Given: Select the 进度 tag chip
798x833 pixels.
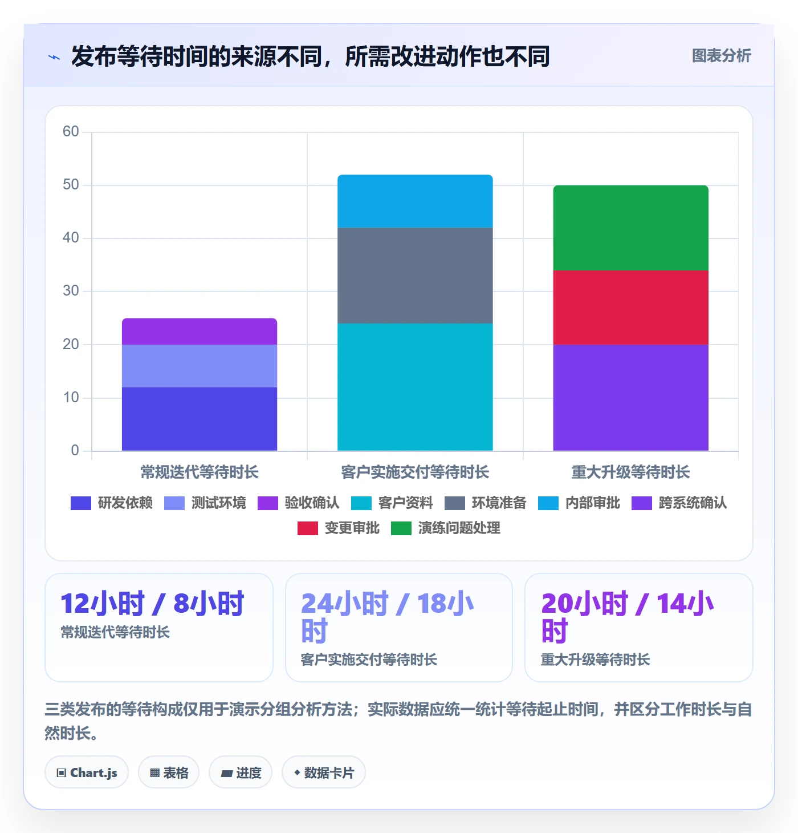Looking at the screenshot, I should (x=241, y=773).
